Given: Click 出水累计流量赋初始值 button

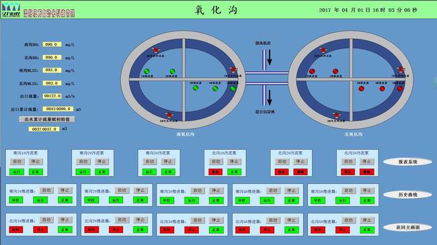Looking at the screenshot, I should [47, 119].
